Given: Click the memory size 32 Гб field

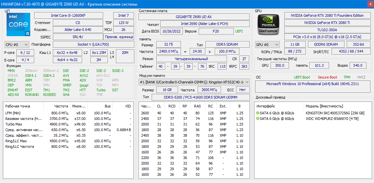Looking at the screenshot, I should 168,45.
